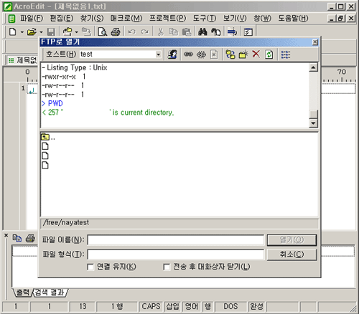
Task: Click the '/free/nayatest' path text
Action: (x=66, y=222)
